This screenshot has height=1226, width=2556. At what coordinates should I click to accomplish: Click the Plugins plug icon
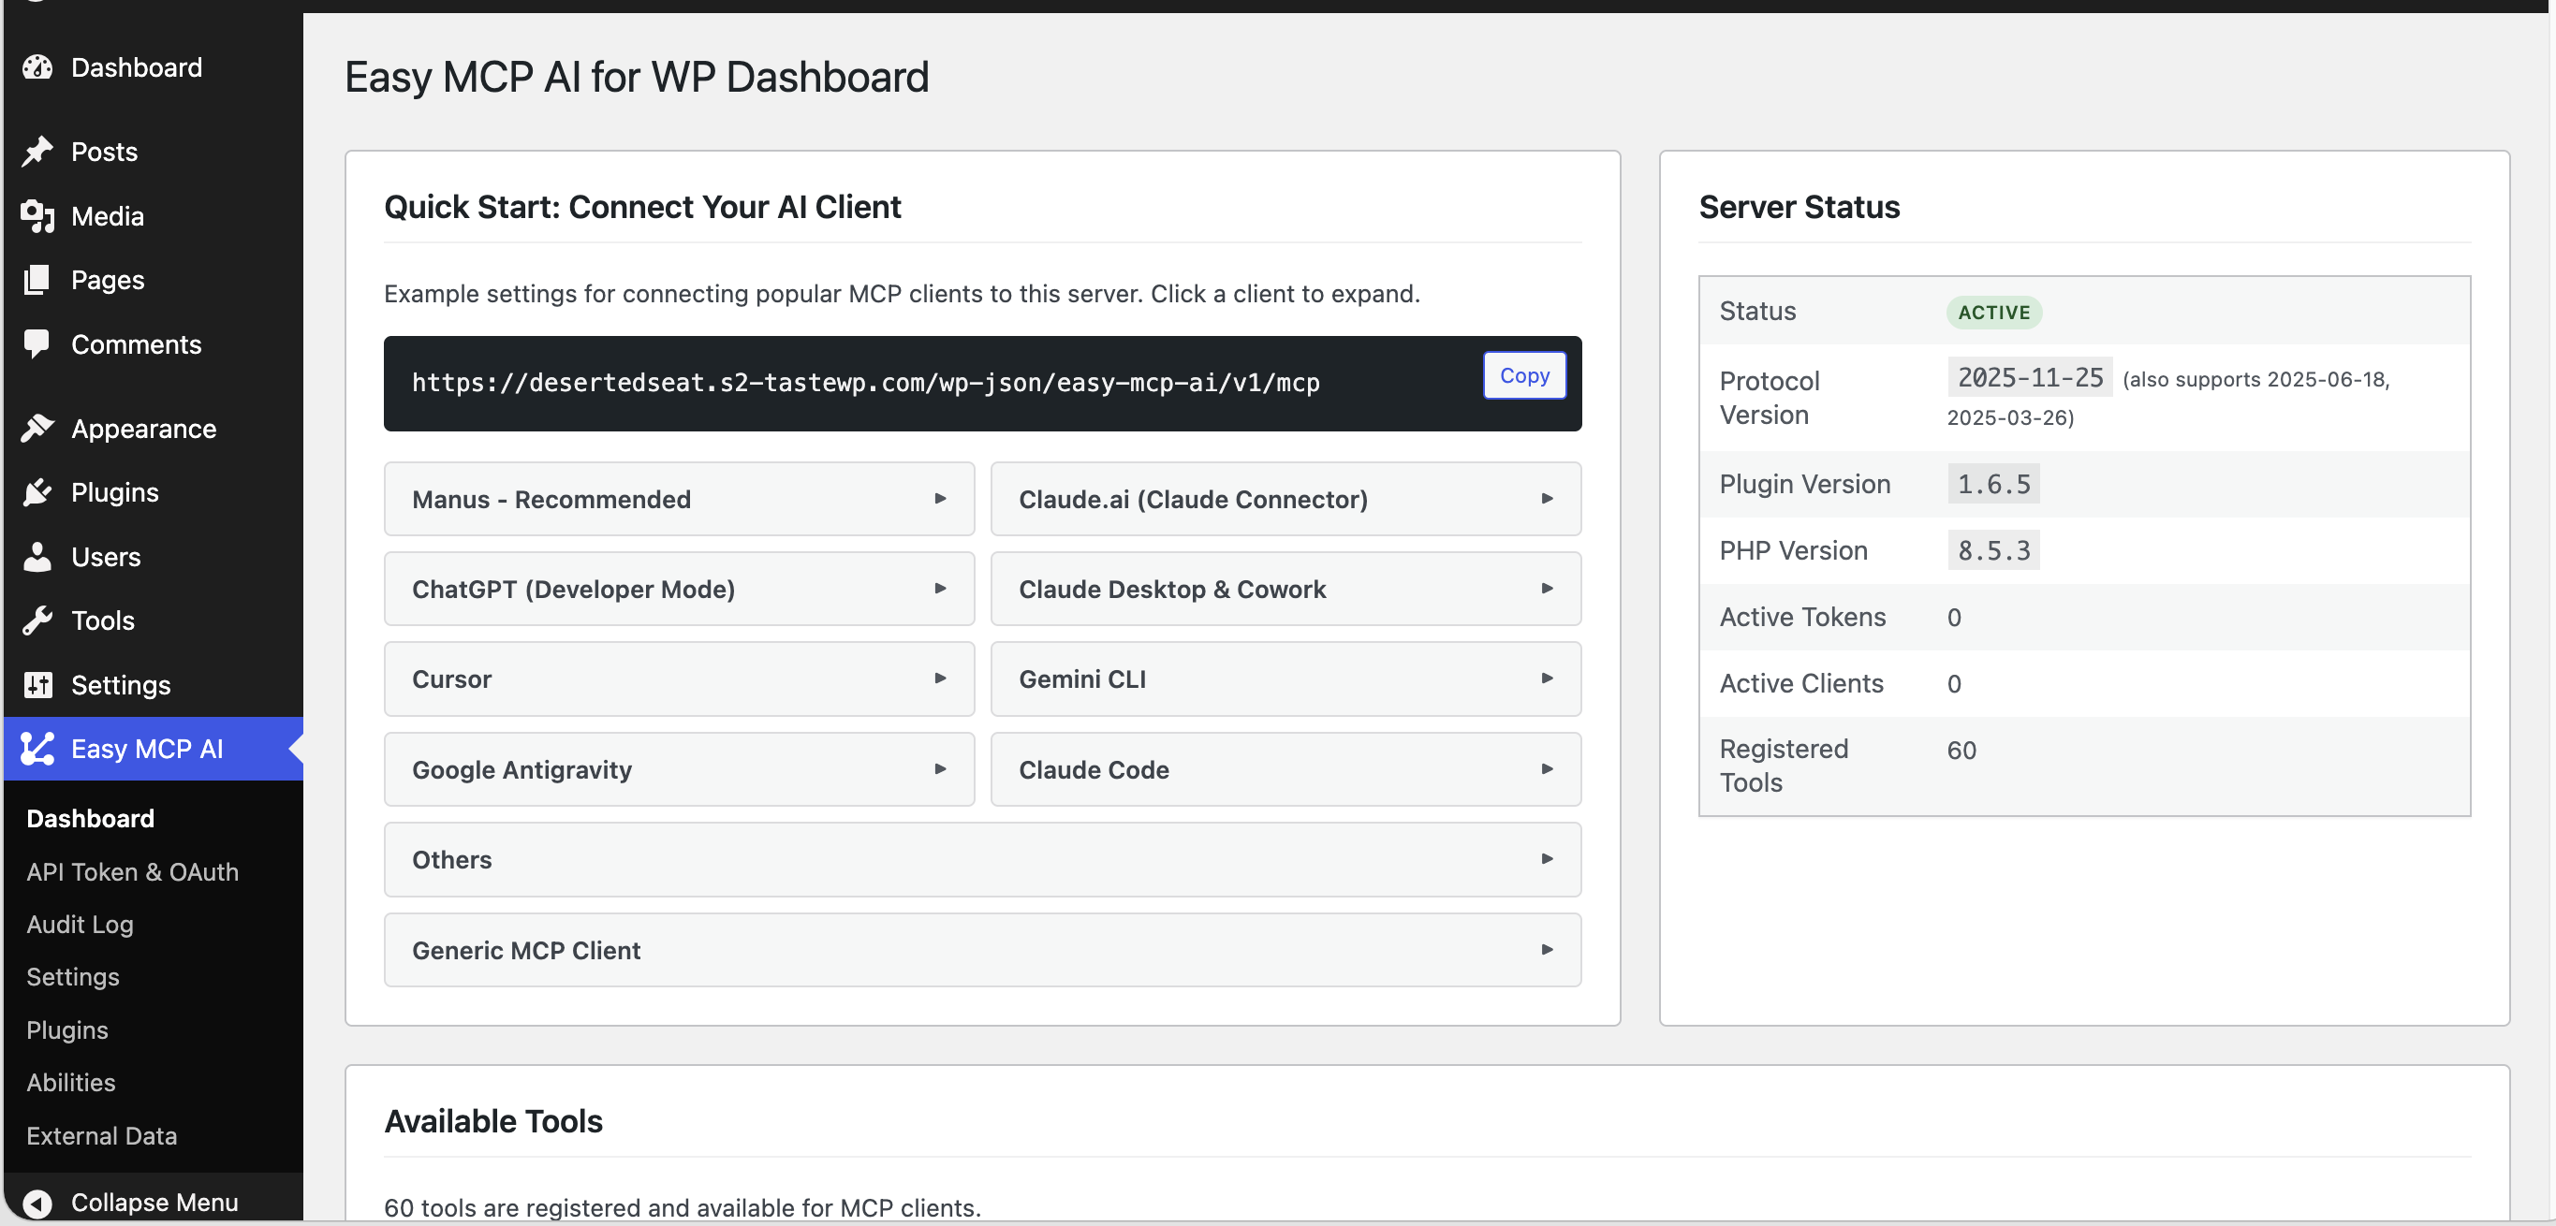[x=37, y=492]
